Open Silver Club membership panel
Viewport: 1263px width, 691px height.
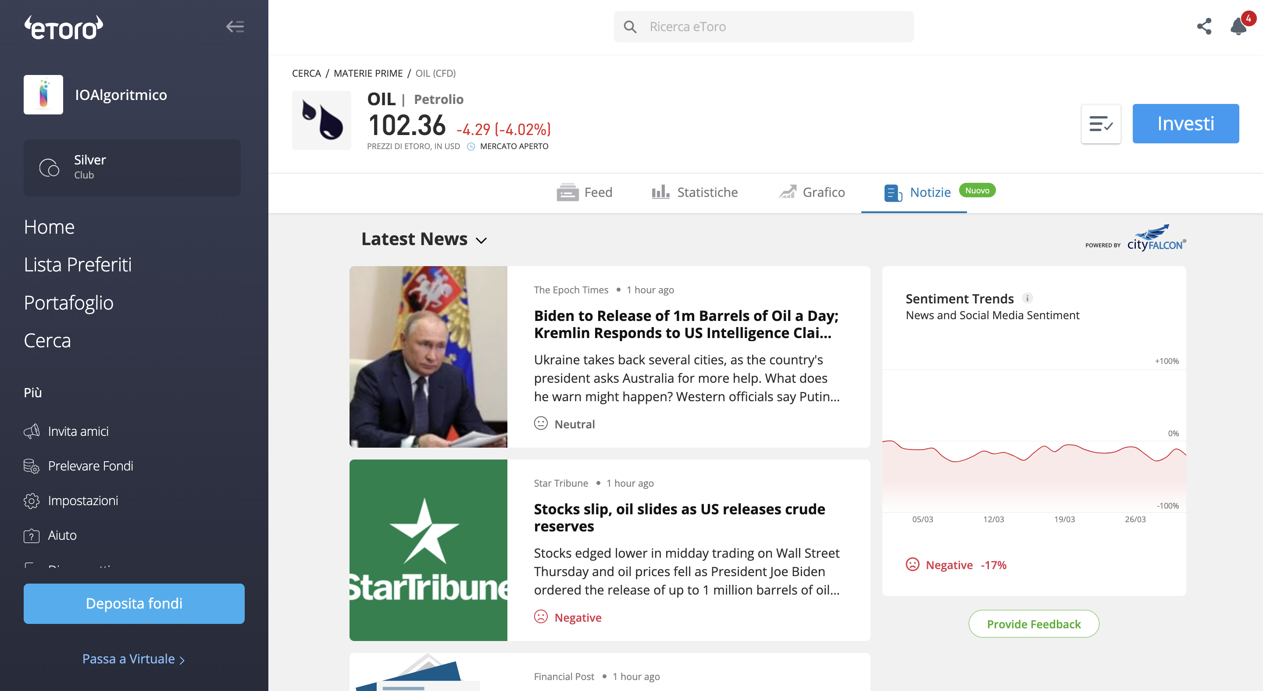click(x=132, y=167)
